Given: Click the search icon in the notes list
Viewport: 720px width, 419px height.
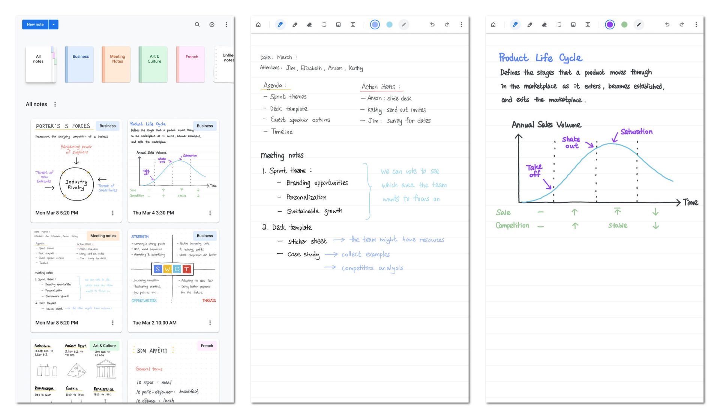Looking at the screenshot, I should click(x=197, y=25).
